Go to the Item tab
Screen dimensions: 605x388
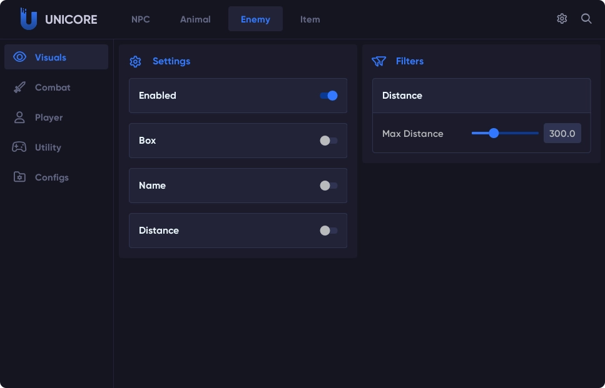(x=310, y=19)
